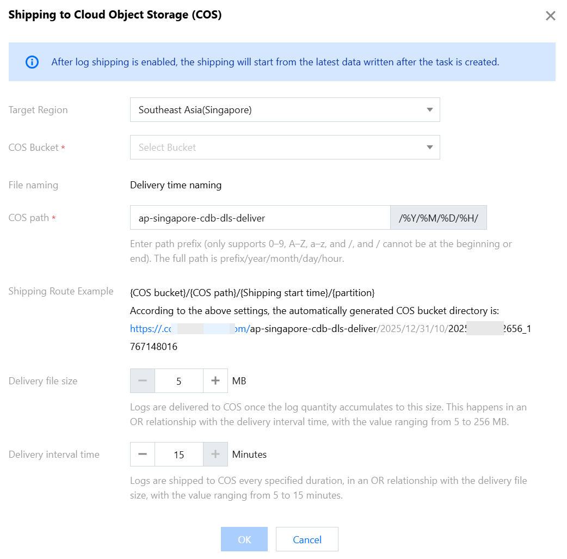Close the Shipping to COS dialog
The image size is (567, 559).
550,16
